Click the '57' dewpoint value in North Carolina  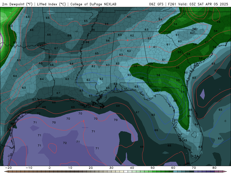click(x=206, y=42)
